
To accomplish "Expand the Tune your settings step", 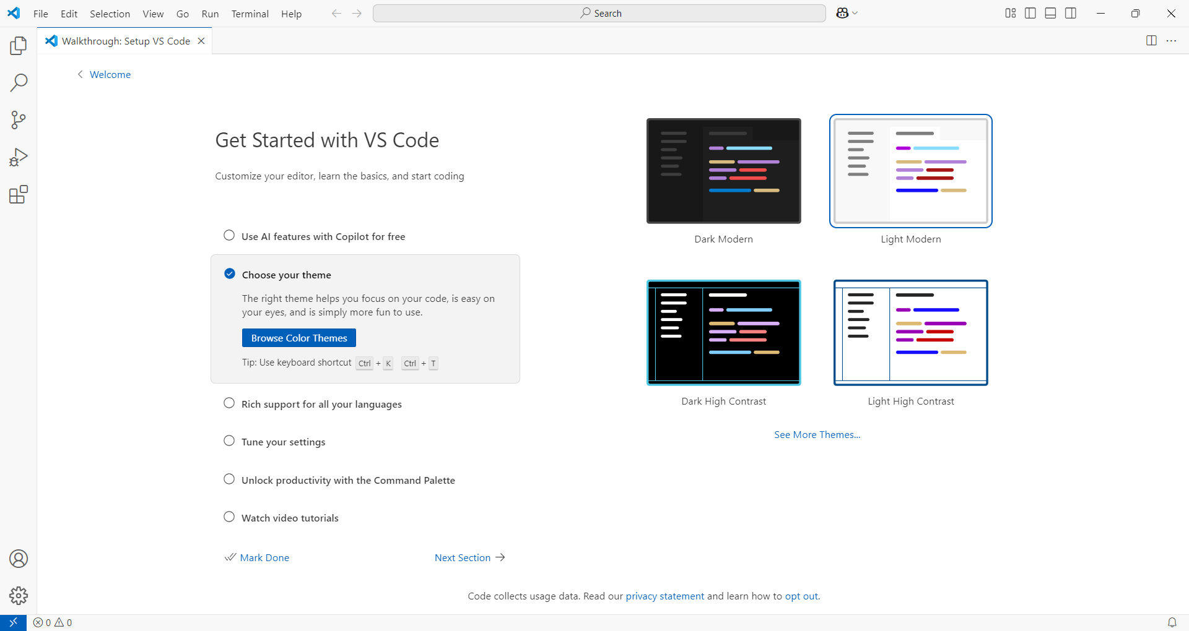I will [283, 442].
